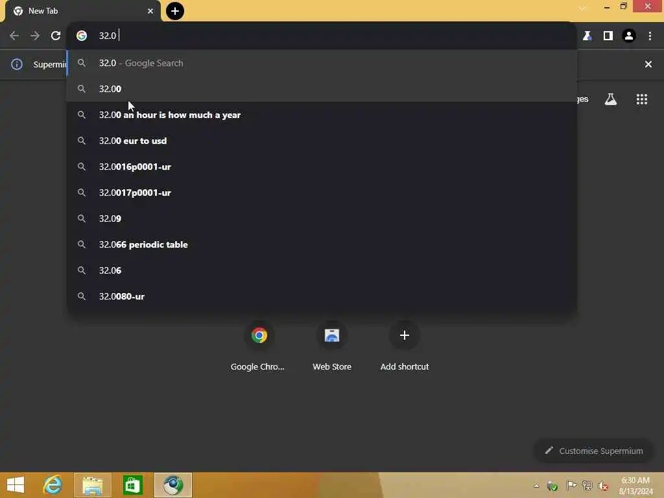Show hidden system tray icons
The image size is (664, 498).
click(536, 486)
